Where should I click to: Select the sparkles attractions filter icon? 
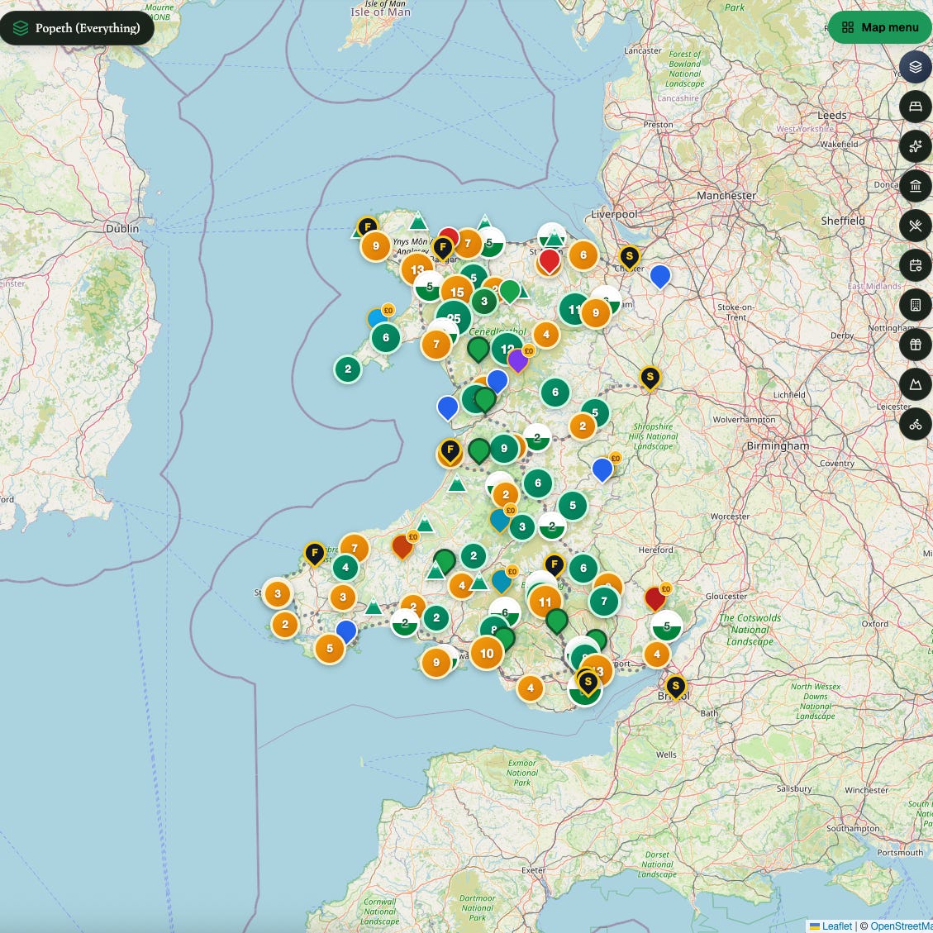pyautogui.click(x=915, y=146)
